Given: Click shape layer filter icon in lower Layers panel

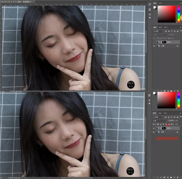Looking at the screenshot, I should click(x=174, y=117).
